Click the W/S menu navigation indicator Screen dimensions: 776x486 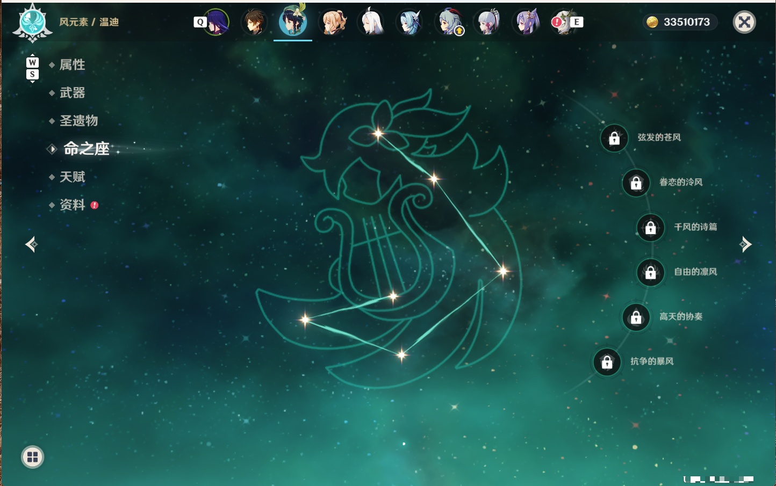pos(32,68)
